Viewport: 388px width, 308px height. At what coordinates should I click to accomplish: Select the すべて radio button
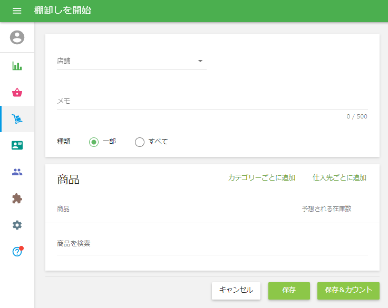[140, 142]
